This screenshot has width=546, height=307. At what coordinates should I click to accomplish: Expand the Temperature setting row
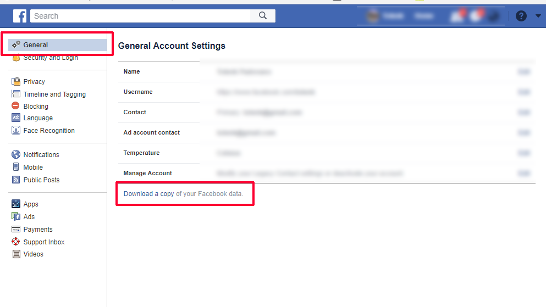pos(327,153)
